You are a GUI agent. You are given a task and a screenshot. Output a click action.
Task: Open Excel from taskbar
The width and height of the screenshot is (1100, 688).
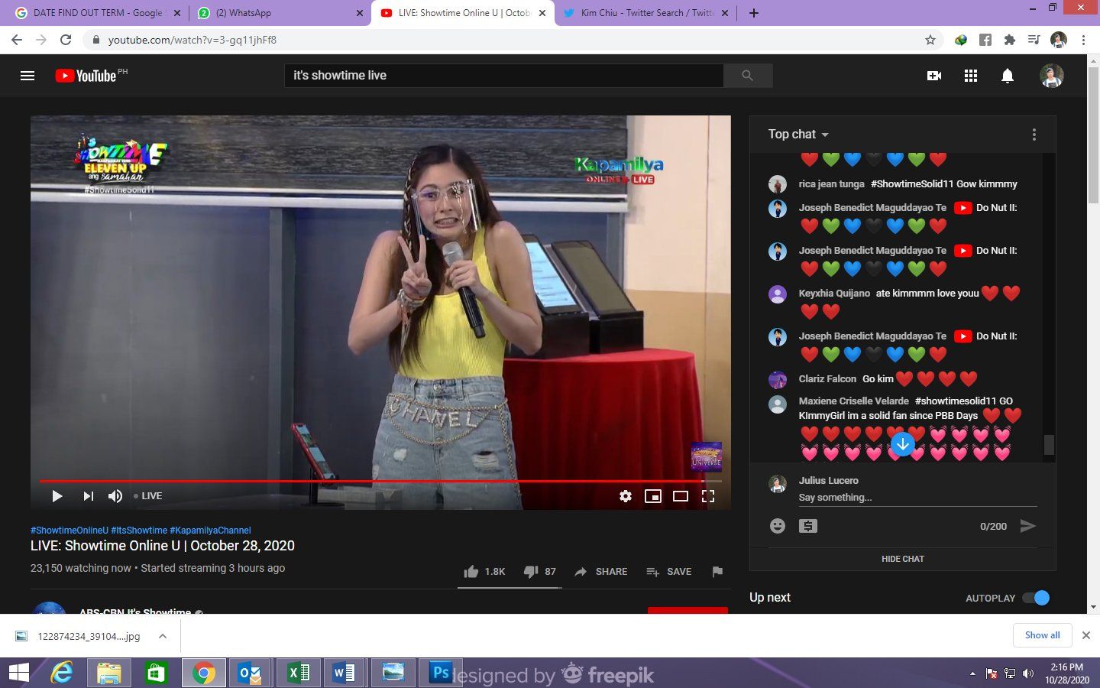[x=298, y=673]
